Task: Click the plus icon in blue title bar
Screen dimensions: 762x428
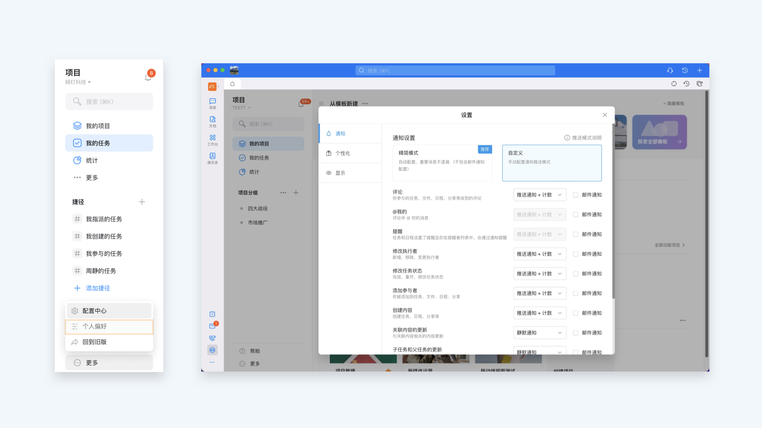Action: pyautogui.click(x=700, y=71)
